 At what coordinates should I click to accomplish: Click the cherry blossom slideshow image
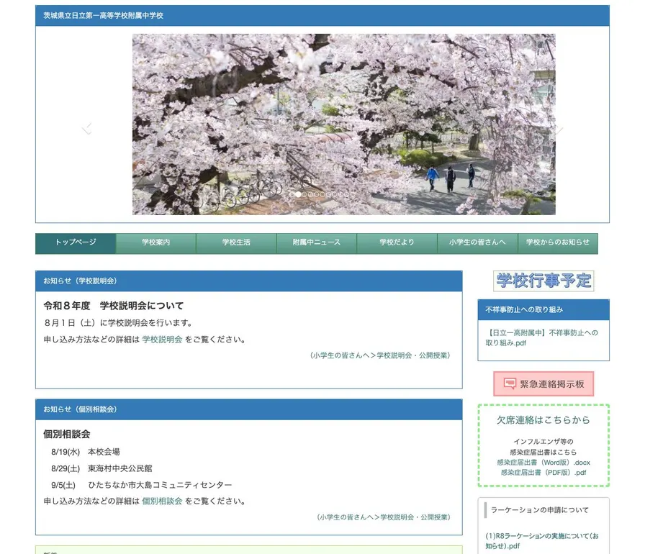click(343, 124)
